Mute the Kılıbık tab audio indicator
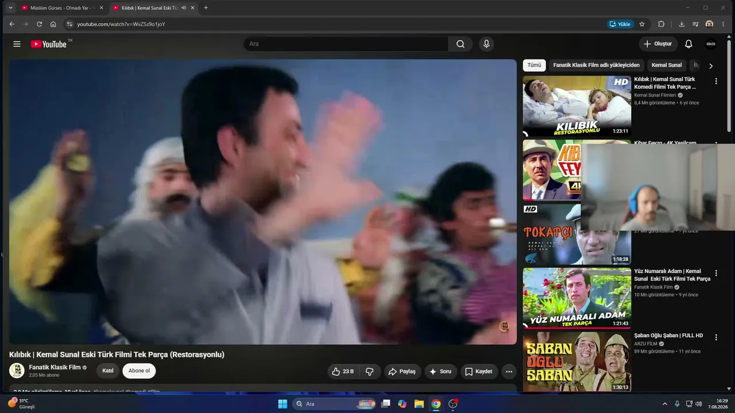 tap(183, 8)
